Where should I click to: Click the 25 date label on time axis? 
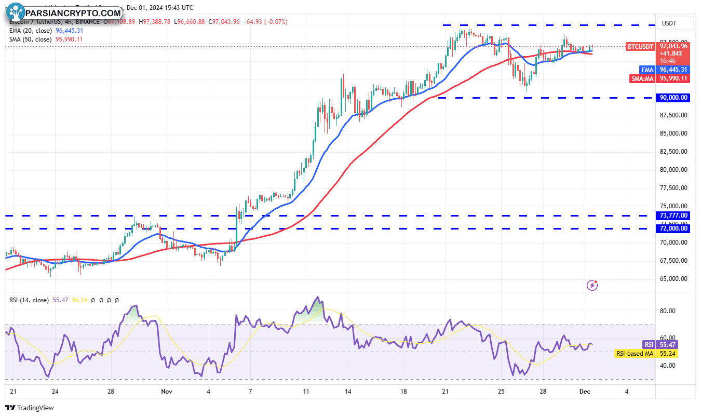pos(501,391)
